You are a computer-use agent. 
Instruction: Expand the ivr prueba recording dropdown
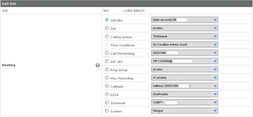click(x=185, y=77)
